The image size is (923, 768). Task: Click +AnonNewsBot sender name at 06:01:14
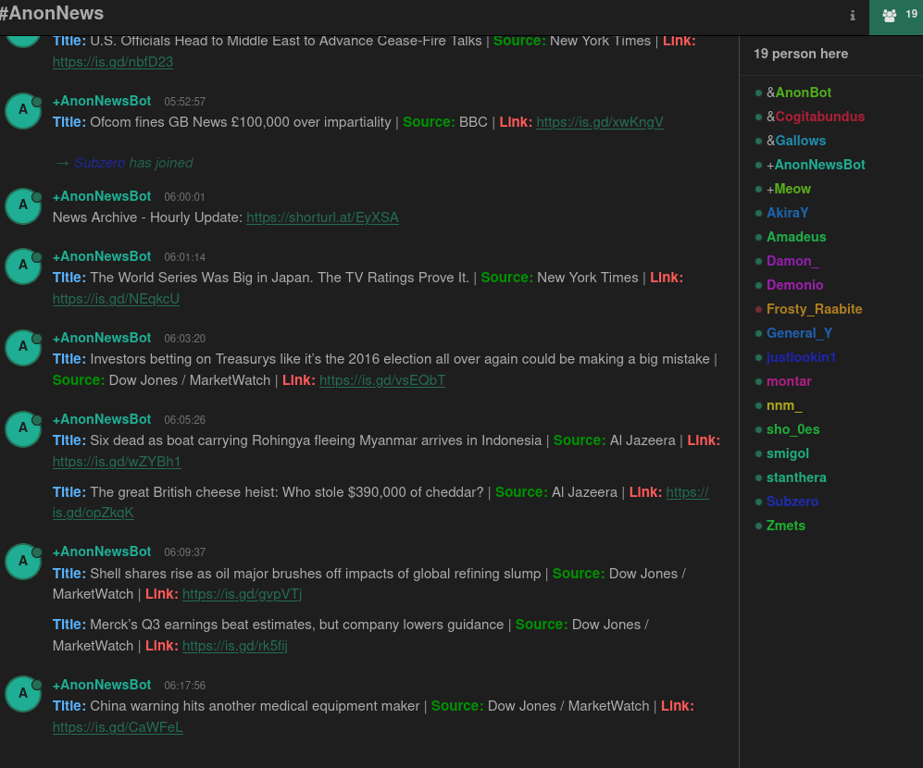click(x=102, y=256)
